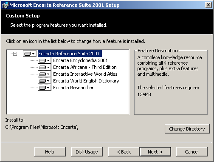The image size is (214, 162).
Task: Select Encarta World English Dictionary label
Action: [86, 81]
